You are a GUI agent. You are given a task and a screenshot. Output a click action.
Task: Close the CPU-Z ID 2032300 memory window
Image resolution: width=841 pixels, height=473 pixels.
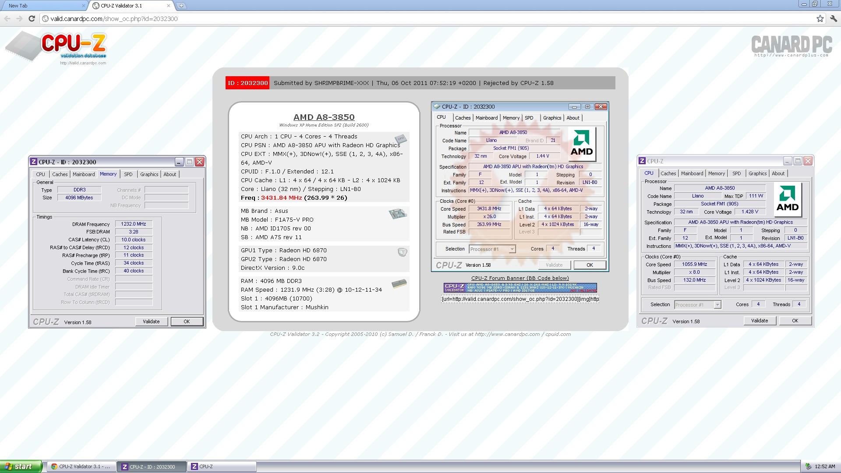click(199, 162)
